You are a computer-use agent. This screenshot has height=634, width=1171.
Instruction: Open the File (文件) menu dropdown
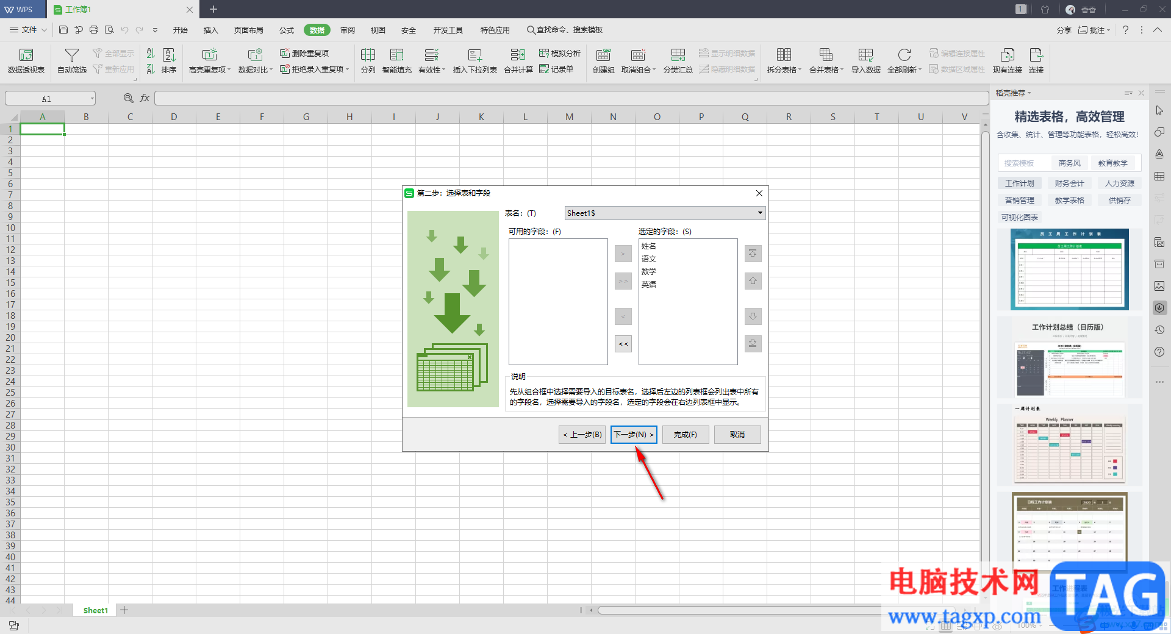tap(29, 30)
